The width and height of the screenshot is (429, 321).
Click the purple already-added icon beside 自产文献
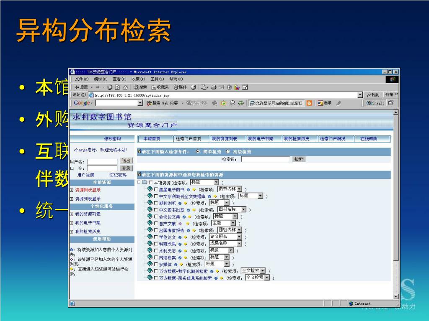click(x=180, y=224)
